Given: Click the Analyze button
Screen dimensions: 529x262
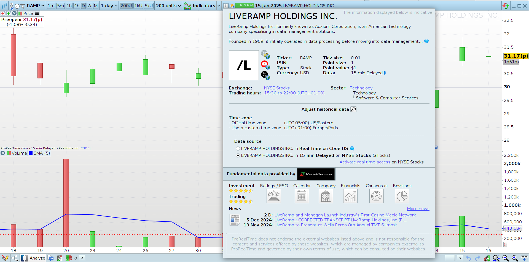Looking at the screenshot, I should tap(34, 258).
